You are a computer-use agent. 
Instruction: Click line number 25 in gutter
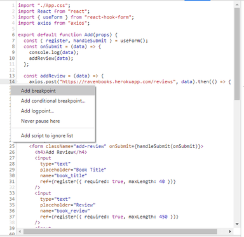click(x=12, y=146)
